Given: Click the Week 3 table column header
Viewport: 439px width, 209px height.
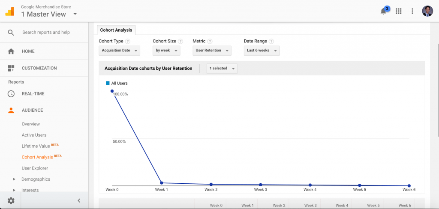Looking at the screenshot, I should click(310, 206).
